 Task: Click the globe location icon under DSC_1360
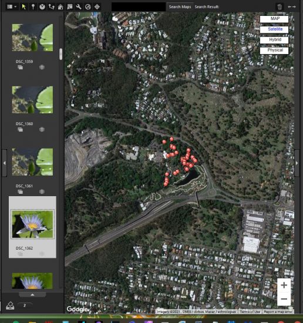tap(42, 130)
